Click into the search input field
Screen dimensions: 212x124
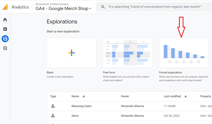tap(154, 7)
